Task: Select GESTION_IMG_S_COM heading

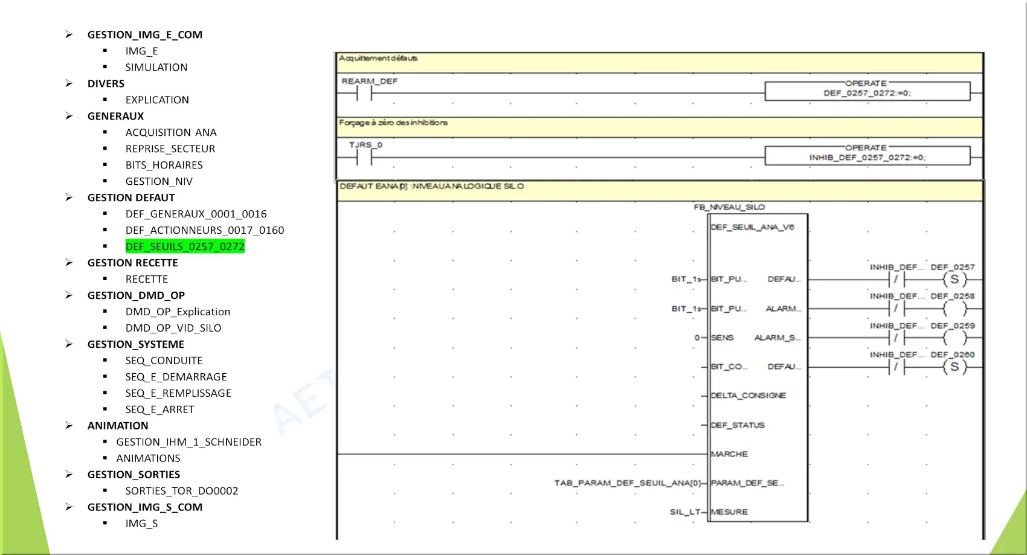Action: click(145, 507)
